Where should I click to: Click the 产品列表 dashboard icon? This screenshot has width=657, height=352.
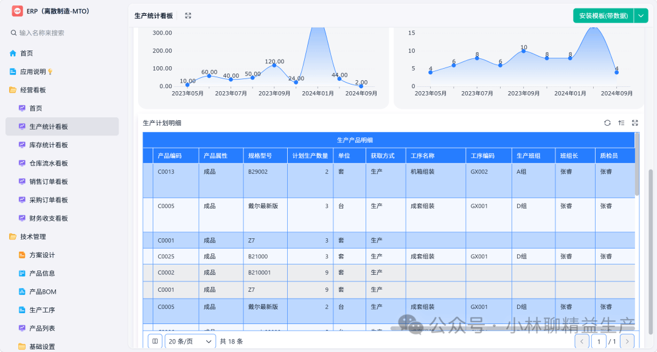pyautogui.click(x=23, y=328)
